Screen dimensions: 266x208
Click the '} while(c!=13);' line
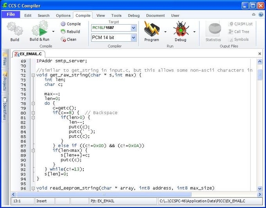point(64,169)
